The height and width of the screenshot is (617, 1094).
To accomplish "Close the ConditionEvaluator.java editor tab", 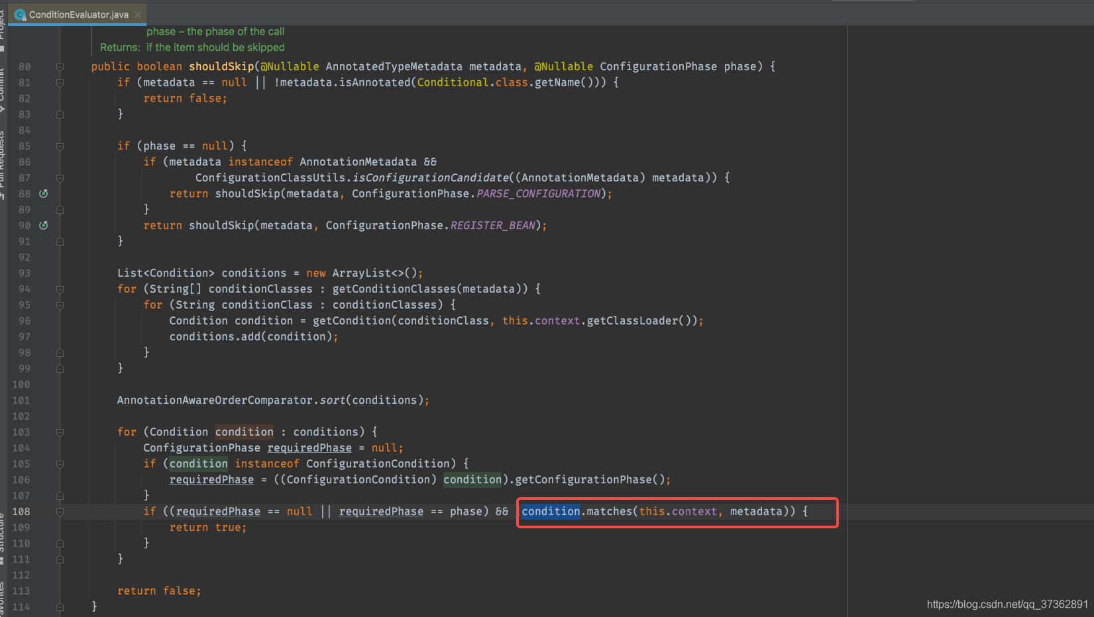I will pos(138,15).
